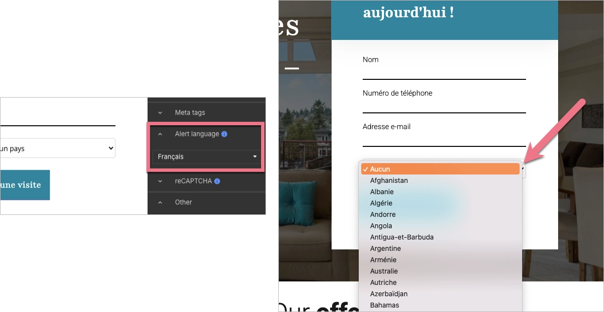Open the country select with 'un pays'
Screen dimensions: 604x312
coord(58,148)
